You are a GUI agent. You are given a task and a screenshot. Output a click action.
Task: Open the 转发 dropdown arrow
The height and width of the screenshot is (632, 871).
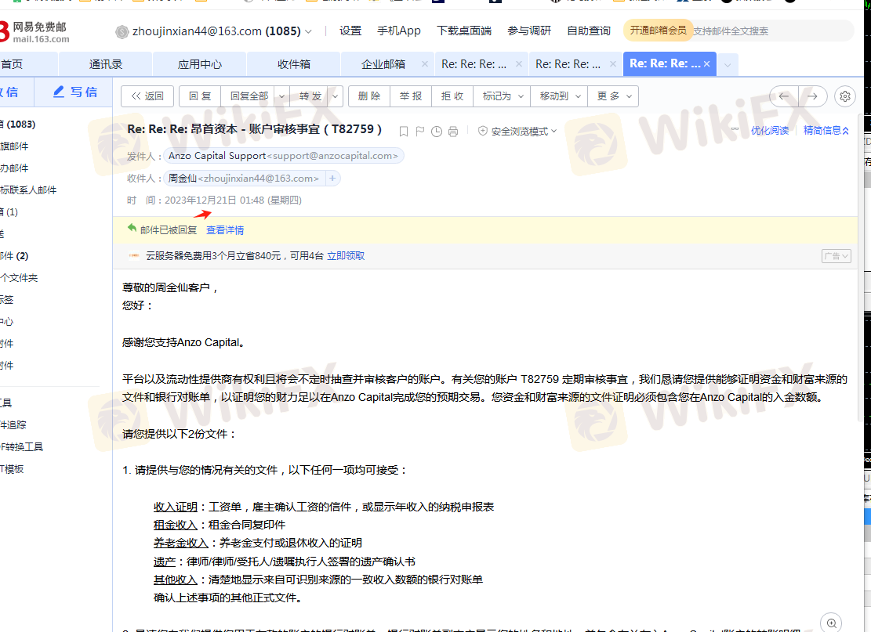335,96
